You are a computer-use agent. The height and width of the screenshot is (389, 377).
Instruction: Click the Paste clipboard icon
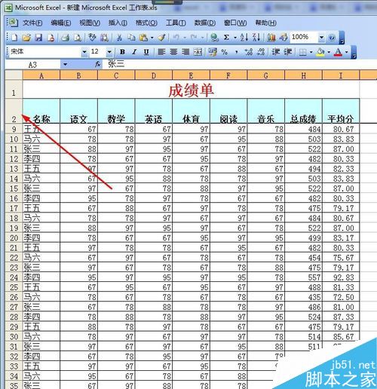[143, 38]
